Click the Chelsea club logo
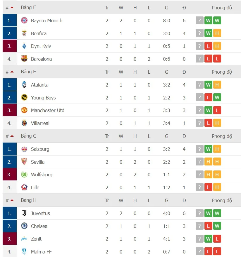Viewport: 241px width, 257px height. [25, 226]
